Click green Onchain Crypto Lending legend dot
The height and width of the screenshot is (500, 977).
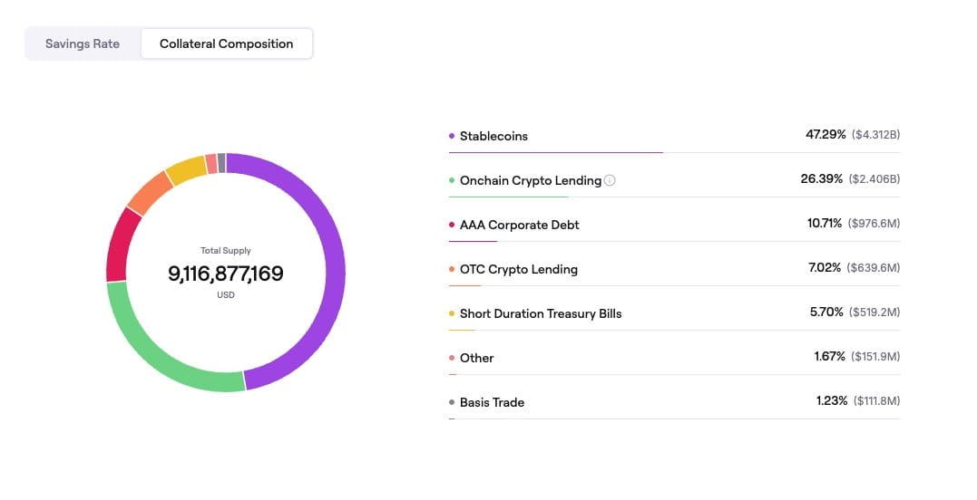point(452,180)
